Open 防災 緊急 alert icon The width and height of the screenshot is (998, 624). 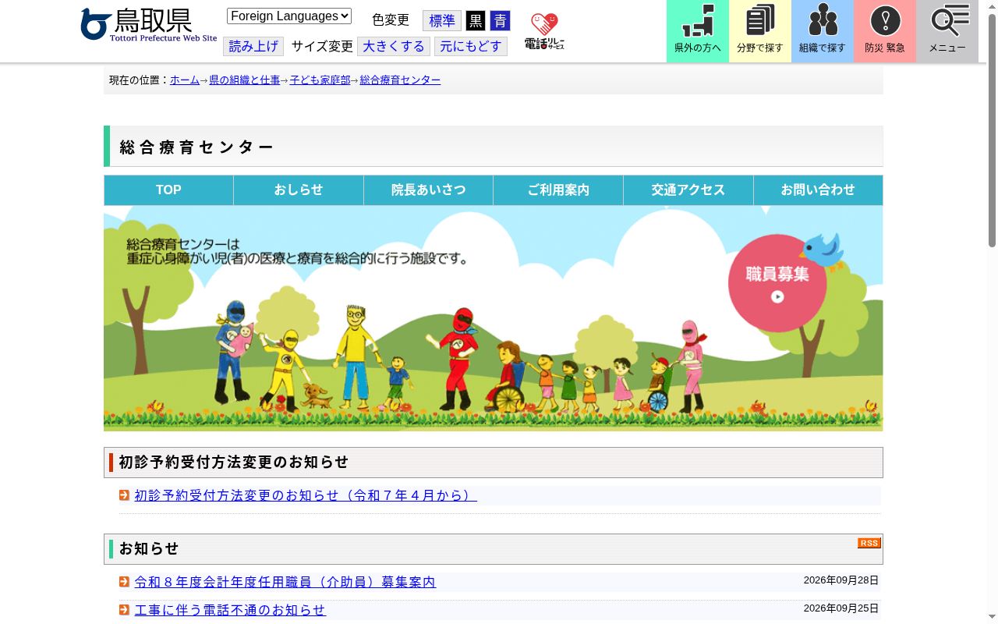click(885, 31)
